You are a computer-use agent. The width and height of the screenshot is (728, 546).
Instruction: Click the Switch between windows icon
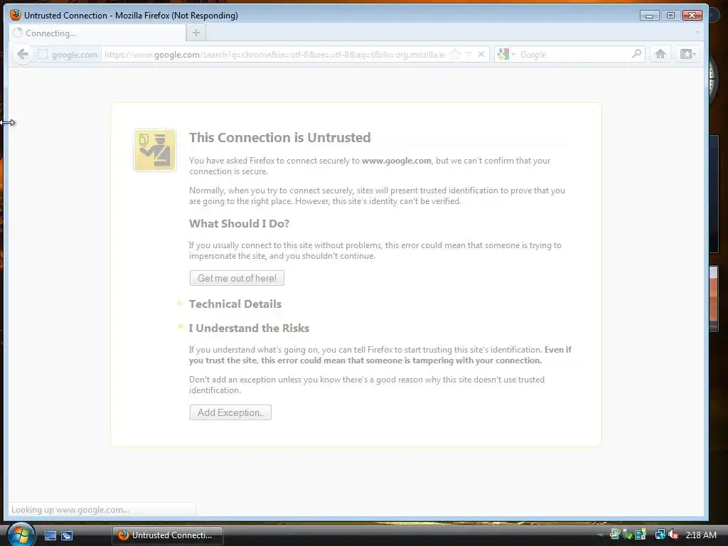pyautogui.click(x=67, y=535)
